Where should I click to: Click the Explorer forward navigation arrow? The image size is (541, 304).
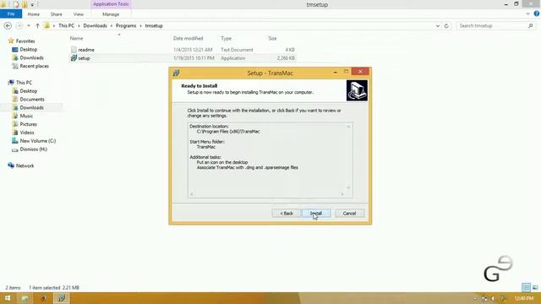point(19,26)
